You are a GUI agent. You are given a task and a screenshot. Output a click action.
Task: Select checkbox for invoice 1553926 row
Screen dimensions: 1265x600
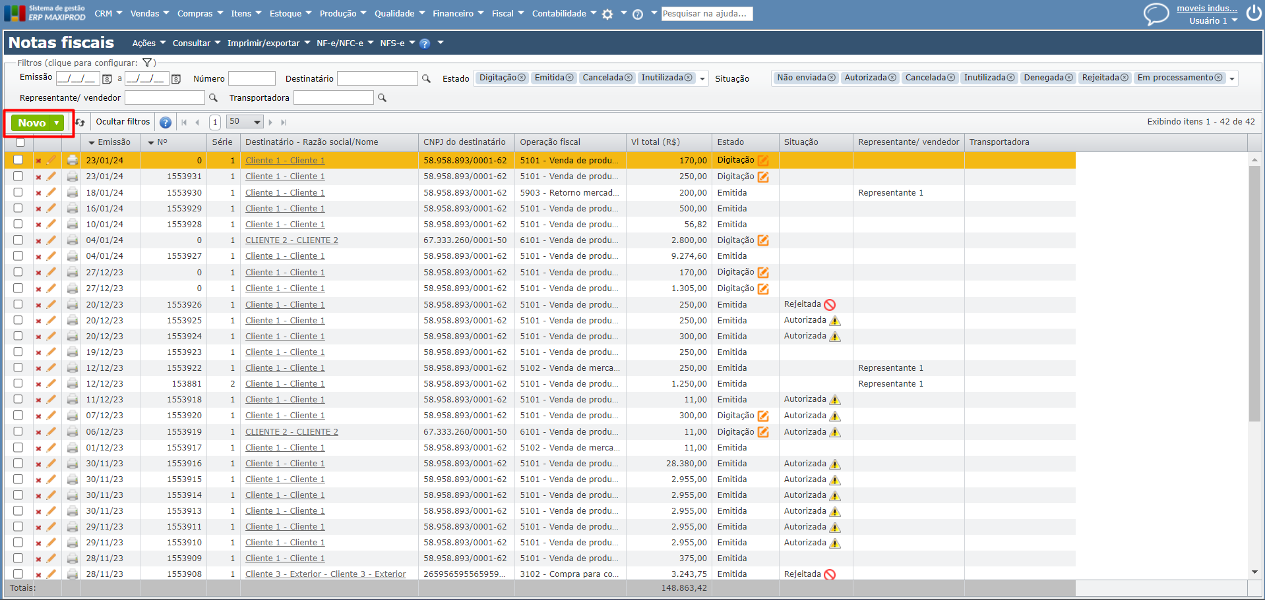coord(18,304)
